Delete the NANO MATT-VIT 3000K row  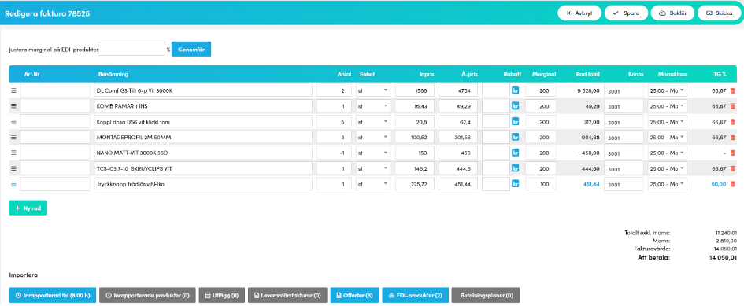[733, 153]
